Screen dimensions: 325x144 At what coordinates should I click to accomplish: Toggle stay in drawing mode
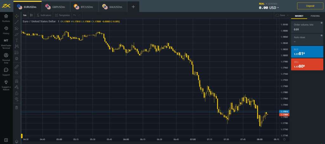17,87
